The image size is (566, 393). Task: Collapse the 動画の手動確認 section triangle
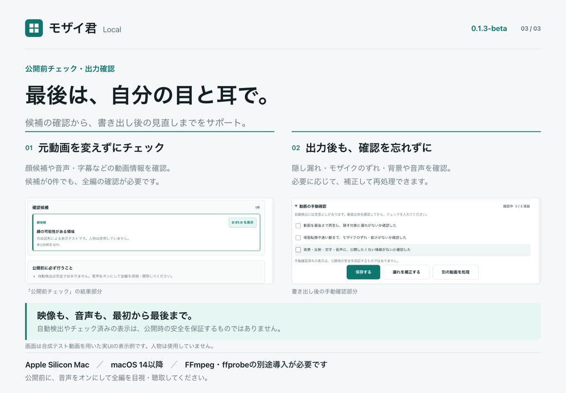click(296, 206)
